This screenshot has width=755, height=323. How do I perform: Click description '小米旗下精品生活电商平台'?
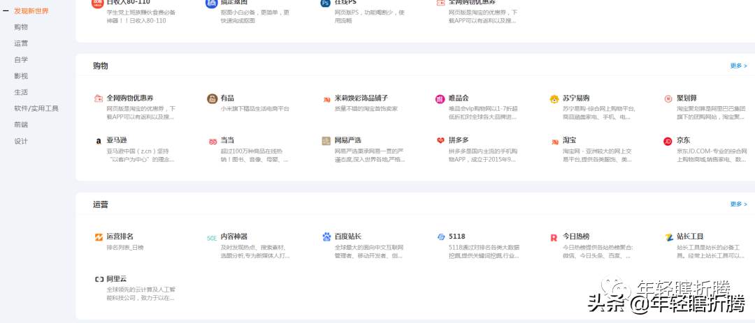pyautogui.click(x=255, y=109)
